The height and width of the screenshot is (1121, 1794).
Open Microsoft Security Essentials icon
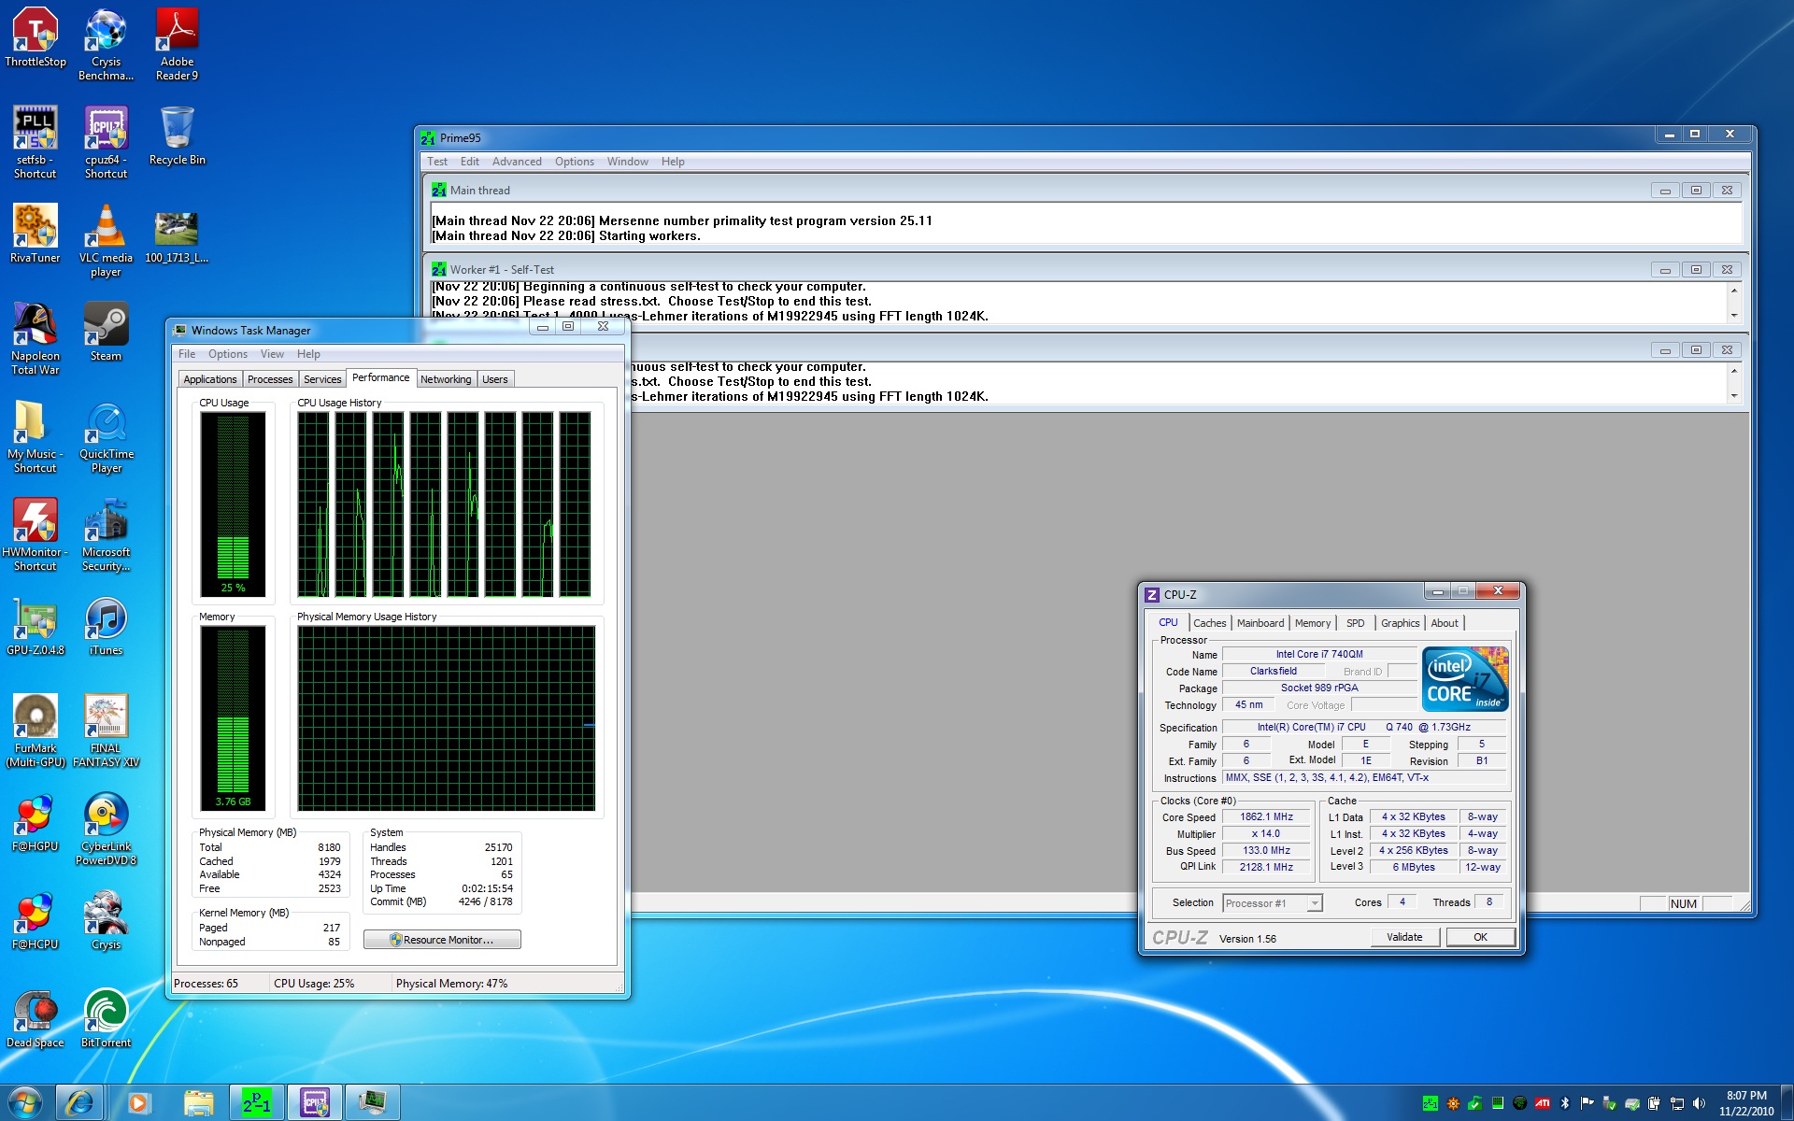(106, 534)
